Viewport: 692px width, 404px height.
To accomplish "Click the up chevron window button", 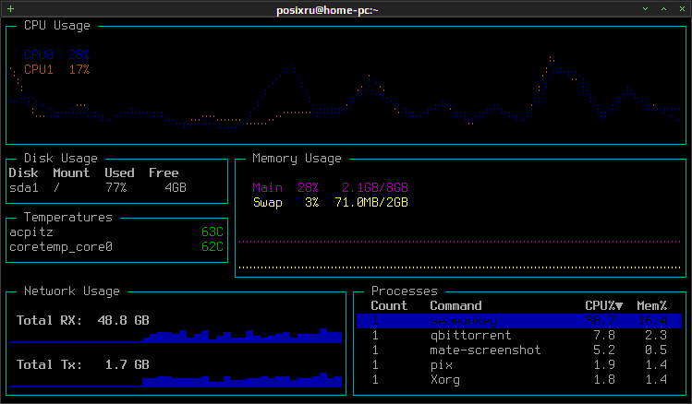I will [x=663, y=9].
